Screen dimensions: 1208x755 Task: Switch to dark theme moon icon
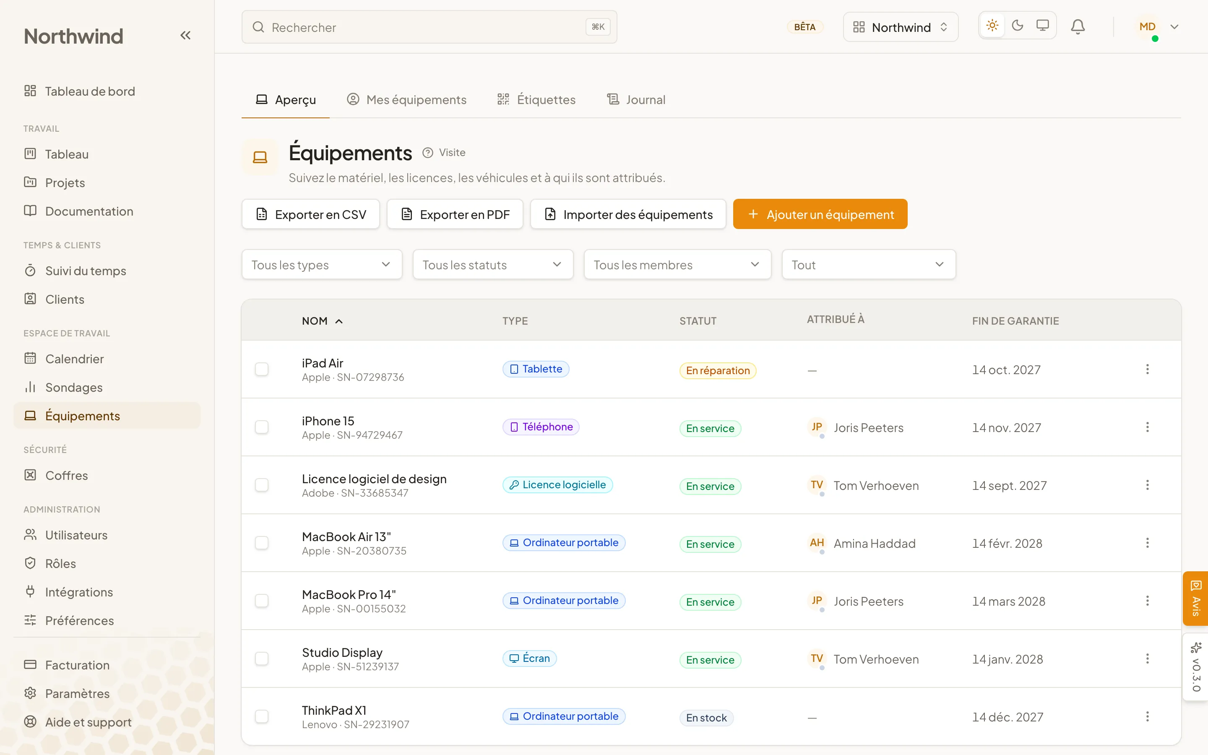click(x=1017, y=26)
